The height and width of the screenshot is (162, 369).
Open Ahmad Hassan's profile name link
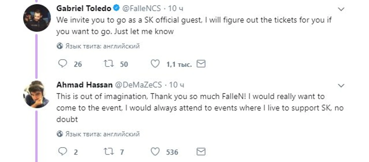click(84, 85)
